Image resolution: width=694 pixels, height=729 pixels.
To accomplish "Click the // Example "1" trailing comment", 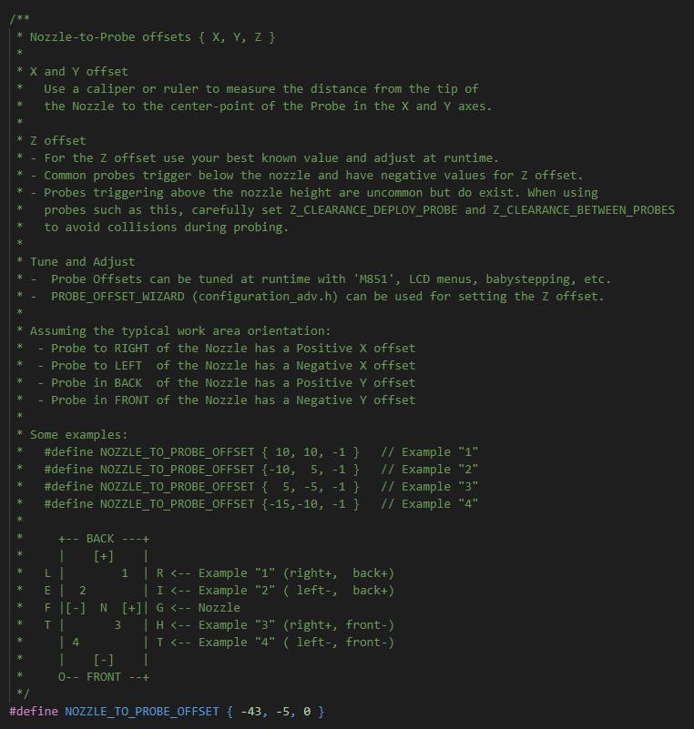I will tap(429, 451).
